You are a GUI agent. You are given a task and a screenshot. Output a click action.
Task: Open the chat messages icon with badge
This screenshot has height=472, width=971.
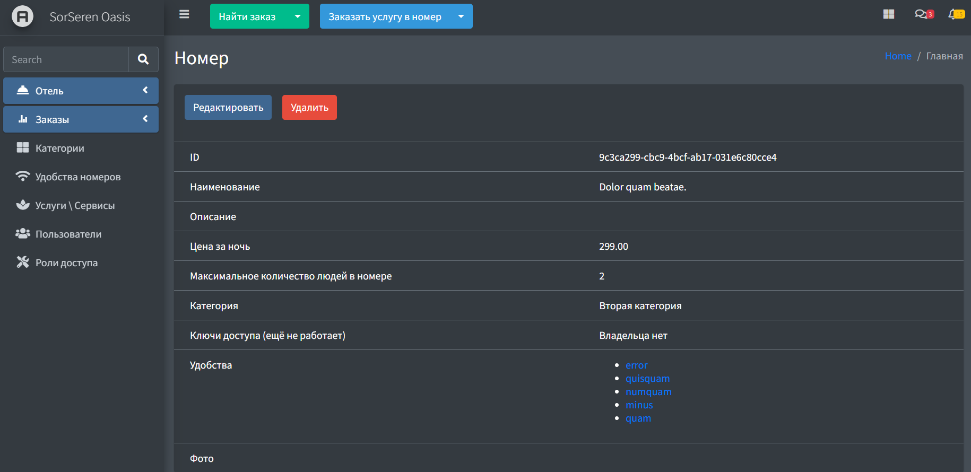[x=922, y=14]
